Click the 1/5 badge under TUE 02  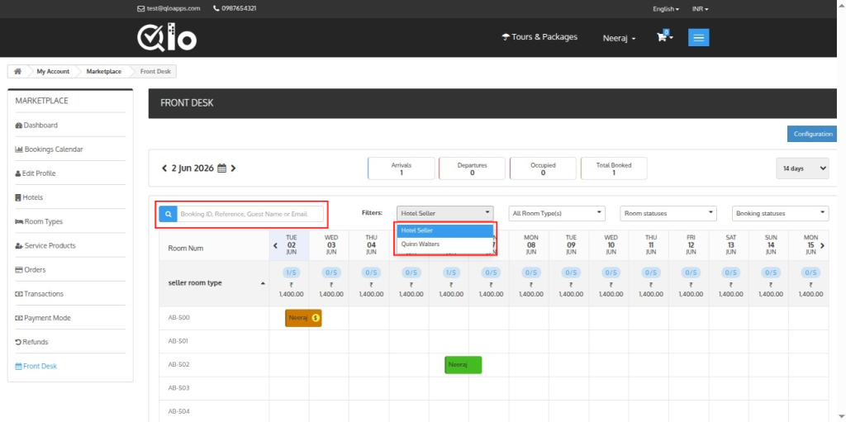[292, 273]
